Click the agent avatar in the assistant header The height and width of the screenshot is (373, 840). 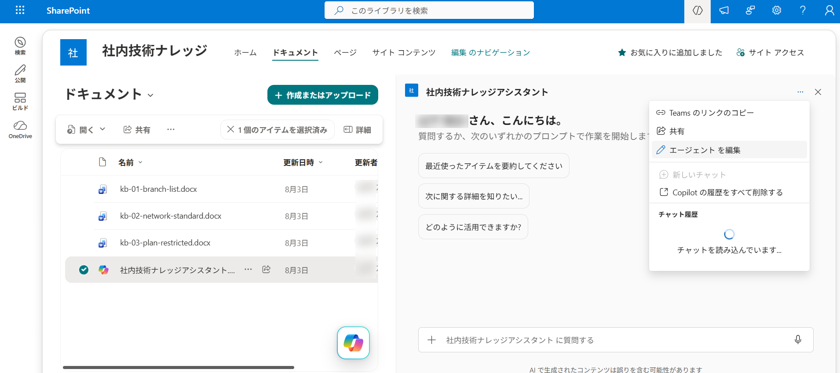412,91
